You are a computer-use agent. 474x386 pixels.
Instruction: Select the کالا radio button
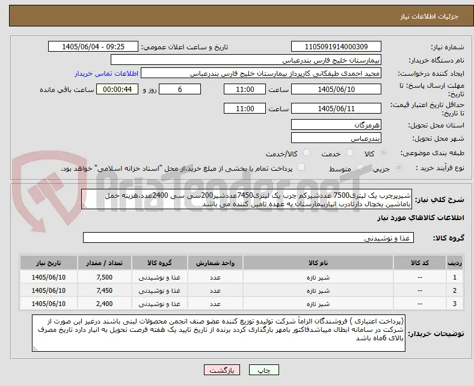[x=383, y=153]
